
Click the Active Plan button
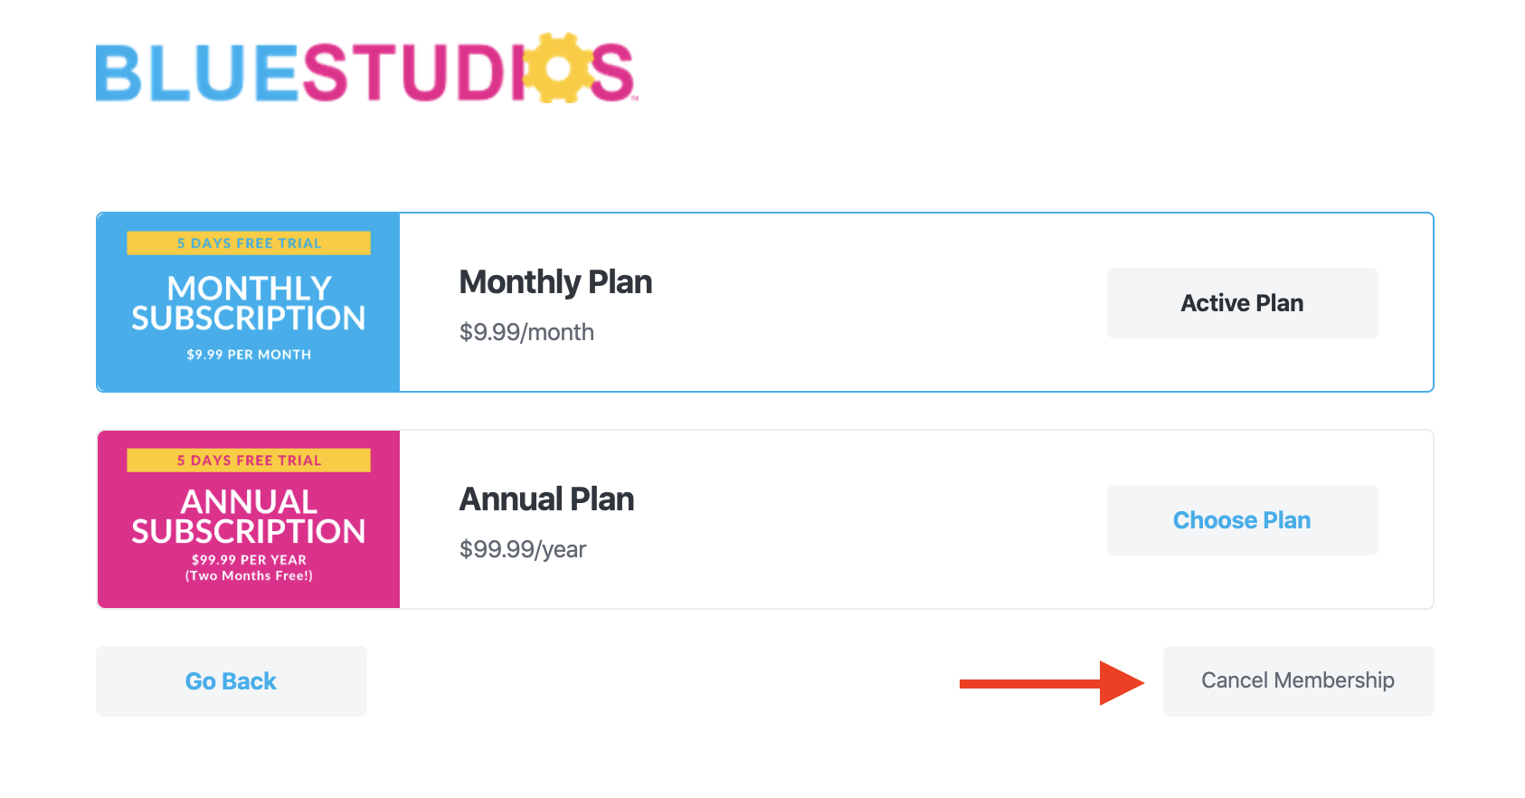point(1242,303)
